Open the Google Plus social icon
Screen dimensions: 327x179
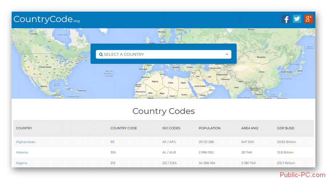pos(308,19)
